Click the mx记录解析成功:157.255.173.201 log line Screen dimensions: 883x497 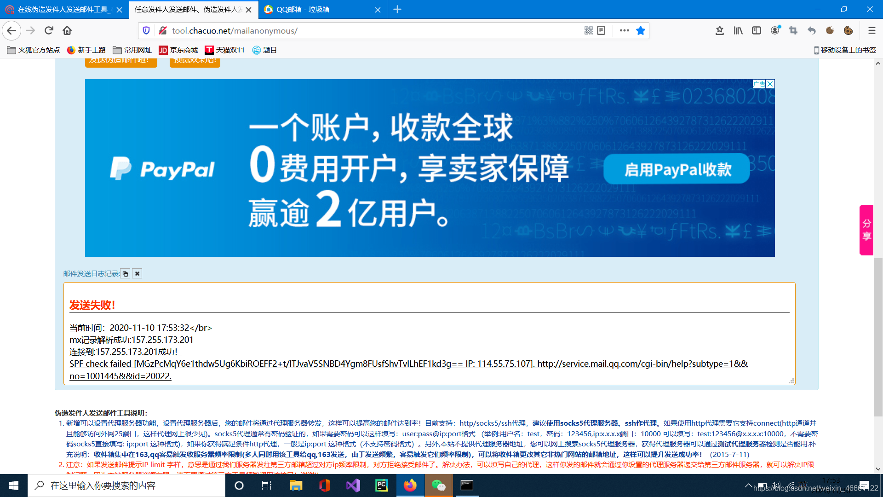pos(132,340)
